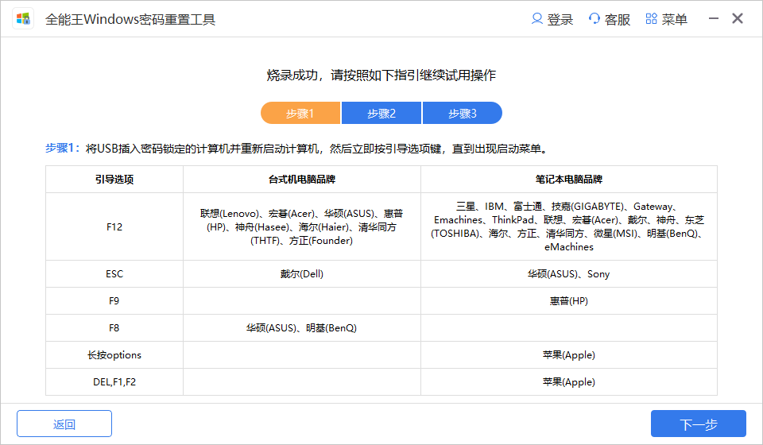The image size is (763, 445).
Task: Open the 菜单 grid icon
Action: [x=651, y=19]
